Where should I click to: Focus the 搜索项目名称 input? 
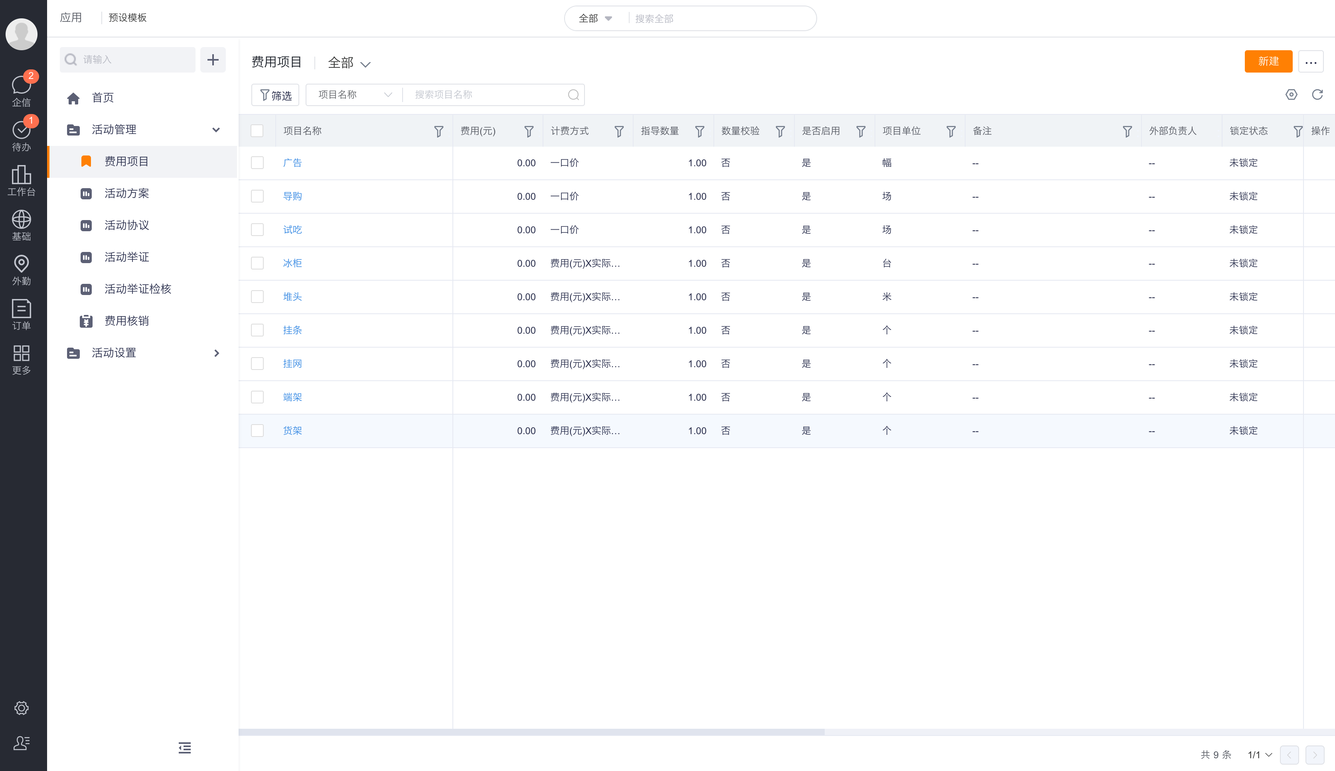[488, 95]
